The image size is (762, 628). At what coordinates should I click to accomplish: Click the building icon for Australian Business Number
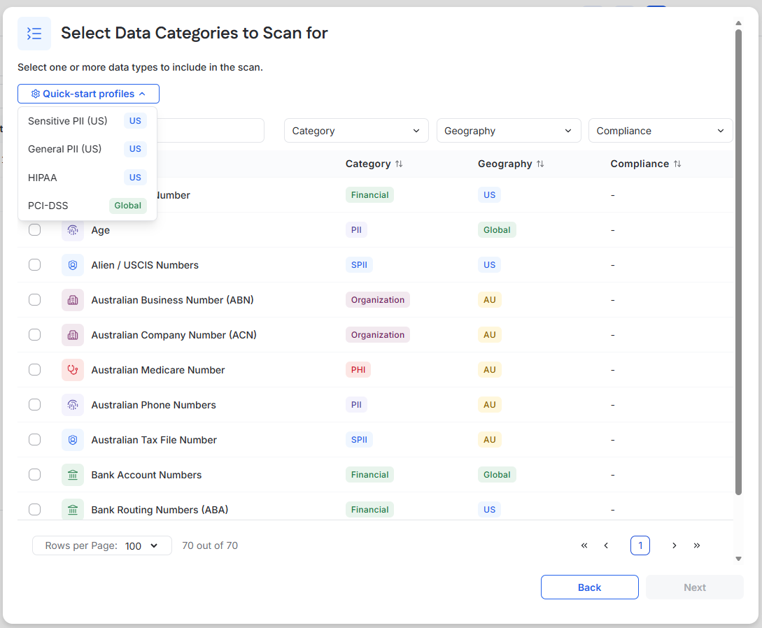click(72, 300)
